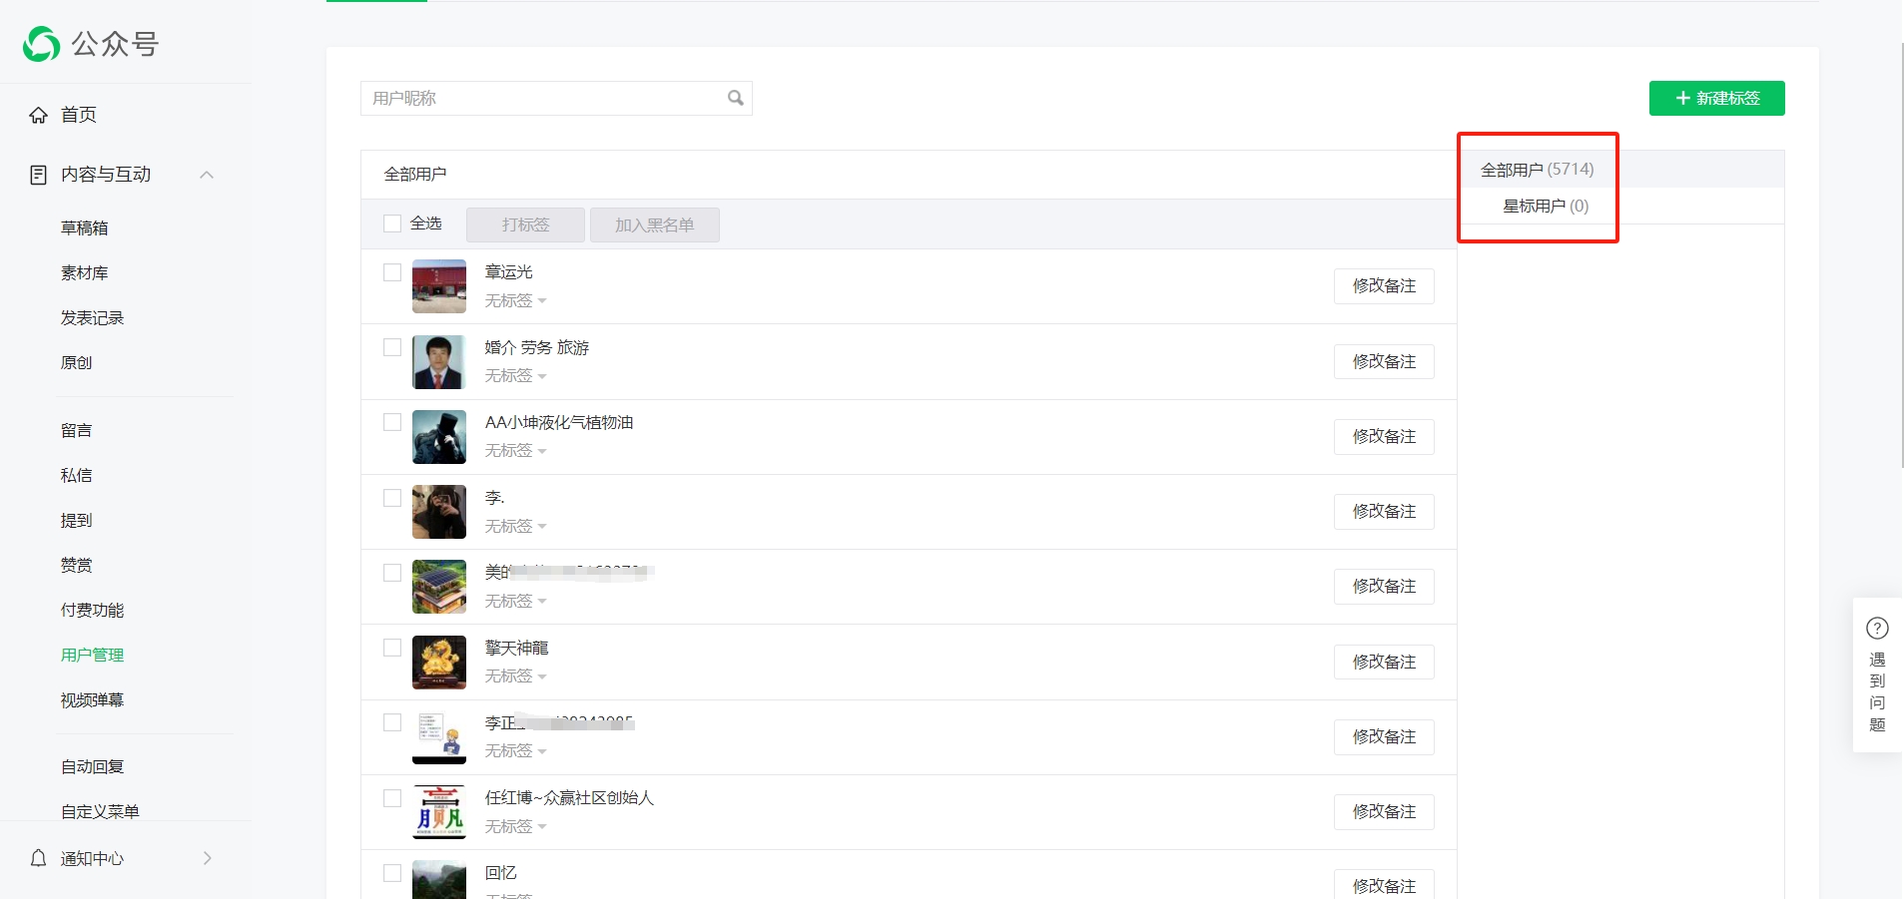
Task: Tick the checkbox beside 章运光
Action: tap(392, 272)
